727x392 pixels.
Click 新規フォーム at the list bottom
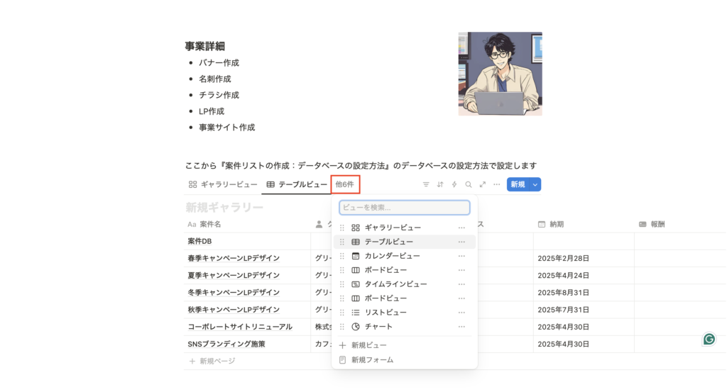[x=372, y=360]
